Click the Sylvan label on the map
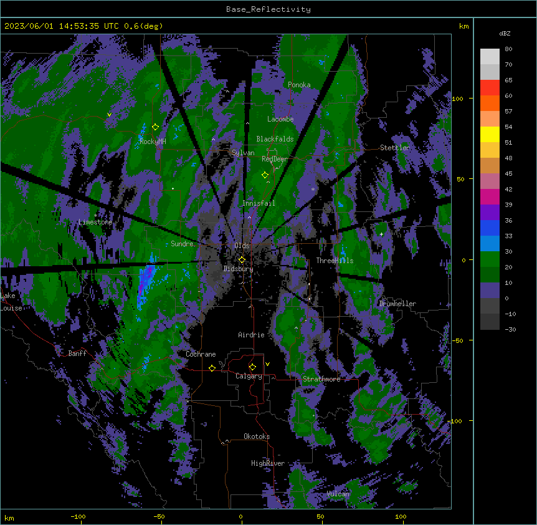The width and height of the screenshot is (537, 525). (243, 153)
